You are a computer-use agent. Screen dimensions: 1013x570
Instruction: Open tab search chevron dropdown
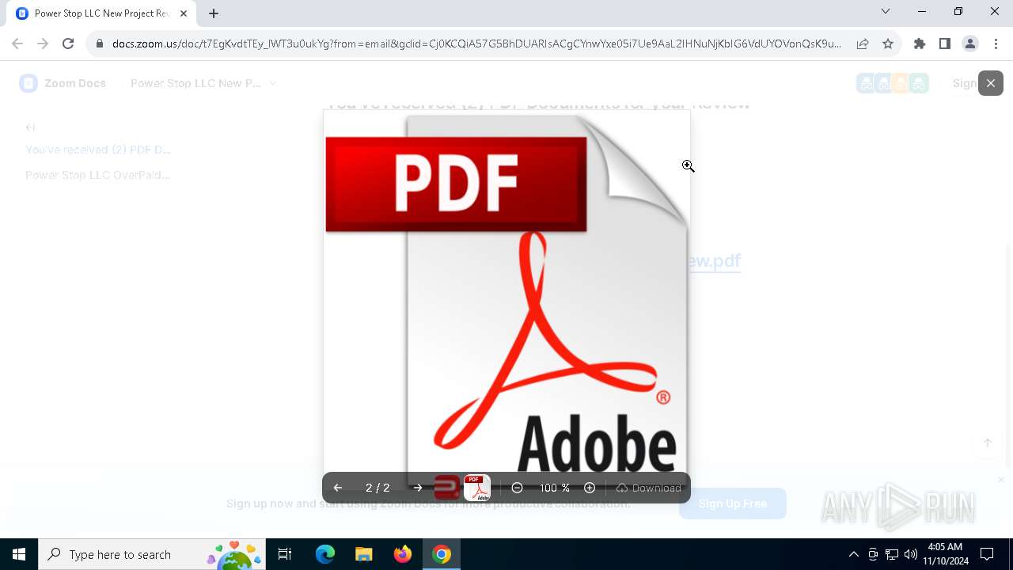point(886,12)
